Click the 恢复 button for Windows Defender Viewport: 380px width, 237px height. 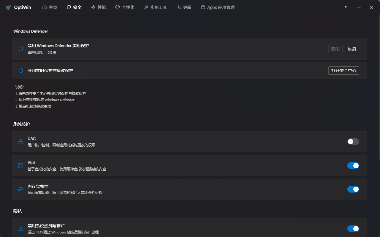coord(352,49)
